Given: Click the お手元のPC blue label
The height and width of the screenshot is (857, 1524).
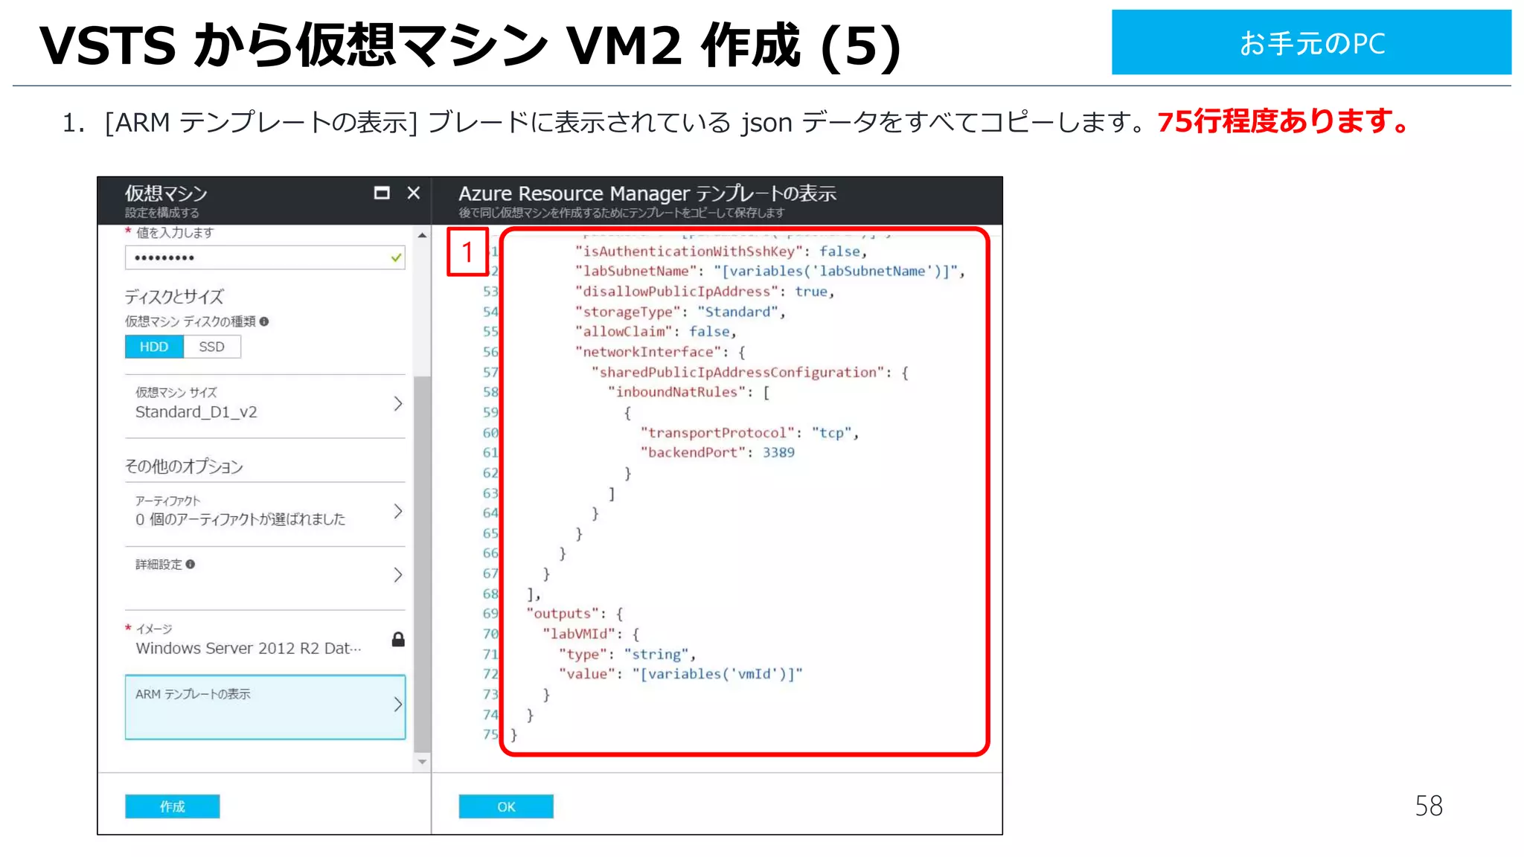Looking at the screenshot, I should [1311, 42].
